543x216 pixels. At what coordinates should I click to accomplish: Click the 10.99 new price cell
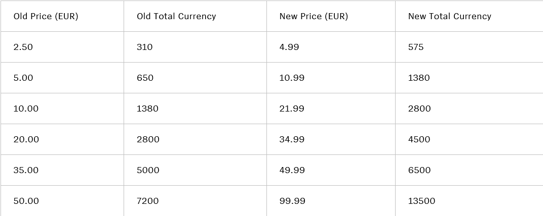pos(292,78)
